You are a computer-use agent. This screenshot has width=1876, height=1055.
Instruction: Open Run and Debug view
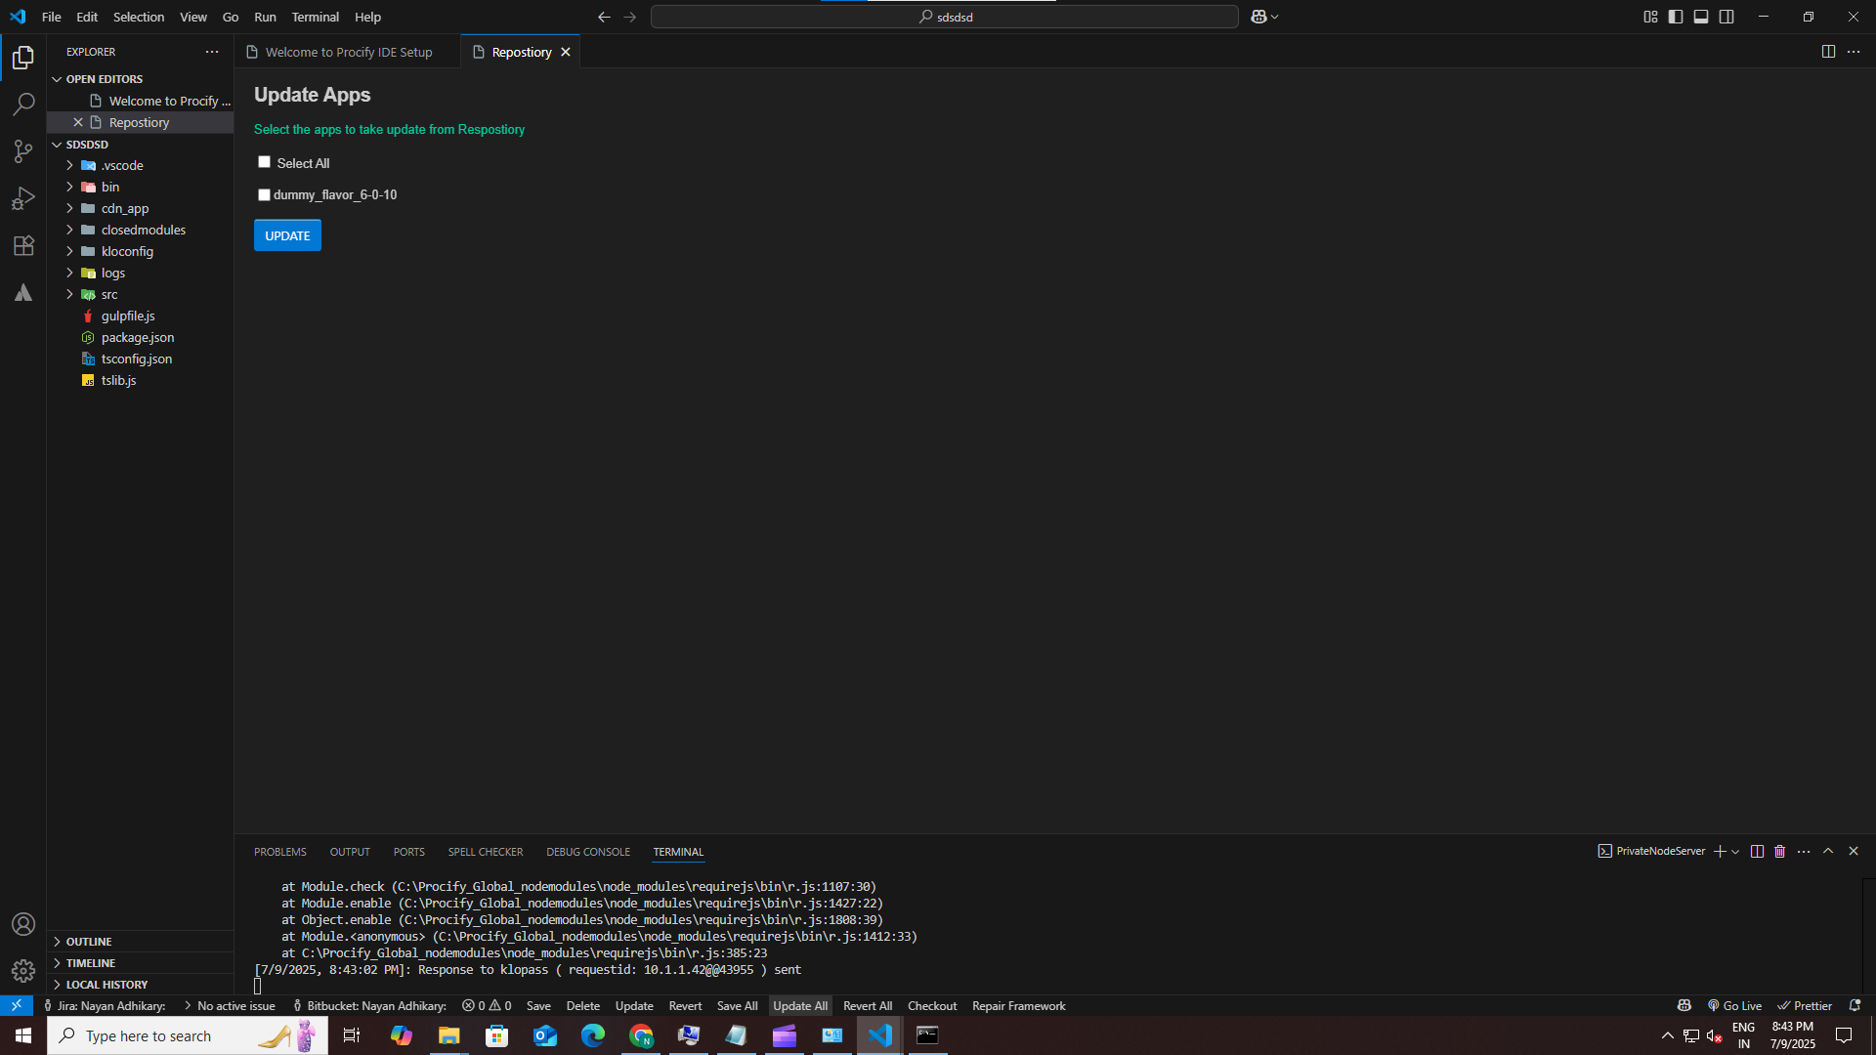click(23, 198)
